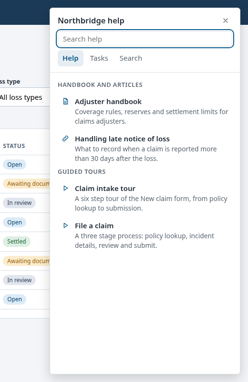The width and height of the screenshot is (248, 382).
Task: Click play icon for Claim intake tour
Action: click(x=65, y=188)
